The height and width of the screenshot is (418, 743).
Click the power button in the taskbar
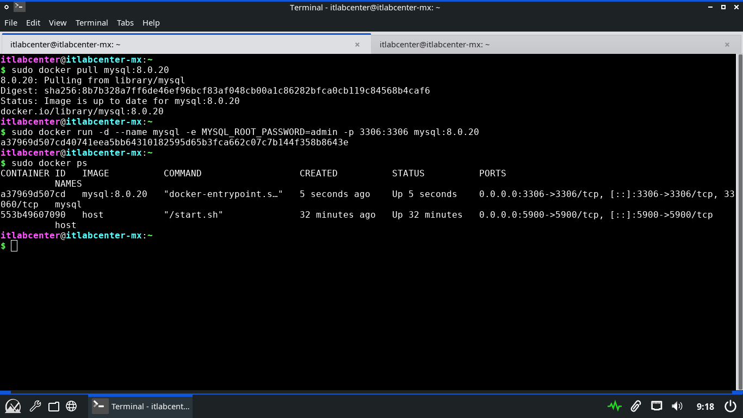(730, 406)
